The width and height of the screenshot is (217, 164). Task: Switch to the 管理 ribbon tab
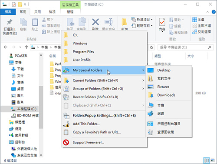click(70, 12)
